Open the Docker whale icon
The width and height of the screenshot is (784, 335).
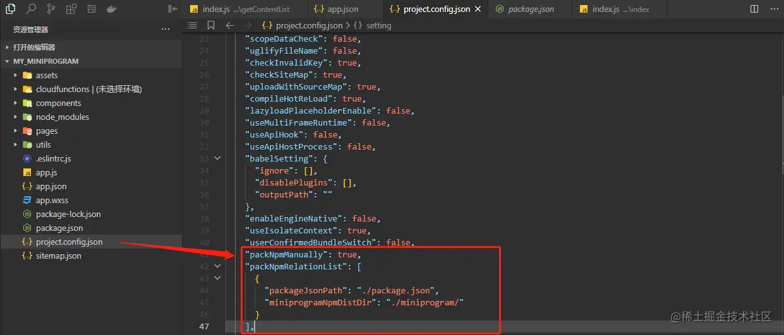111,9
